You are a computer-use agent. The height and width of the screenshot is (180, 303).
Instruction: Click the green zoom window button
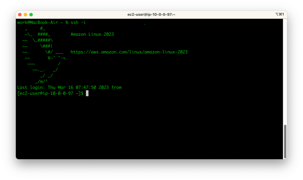31,15
